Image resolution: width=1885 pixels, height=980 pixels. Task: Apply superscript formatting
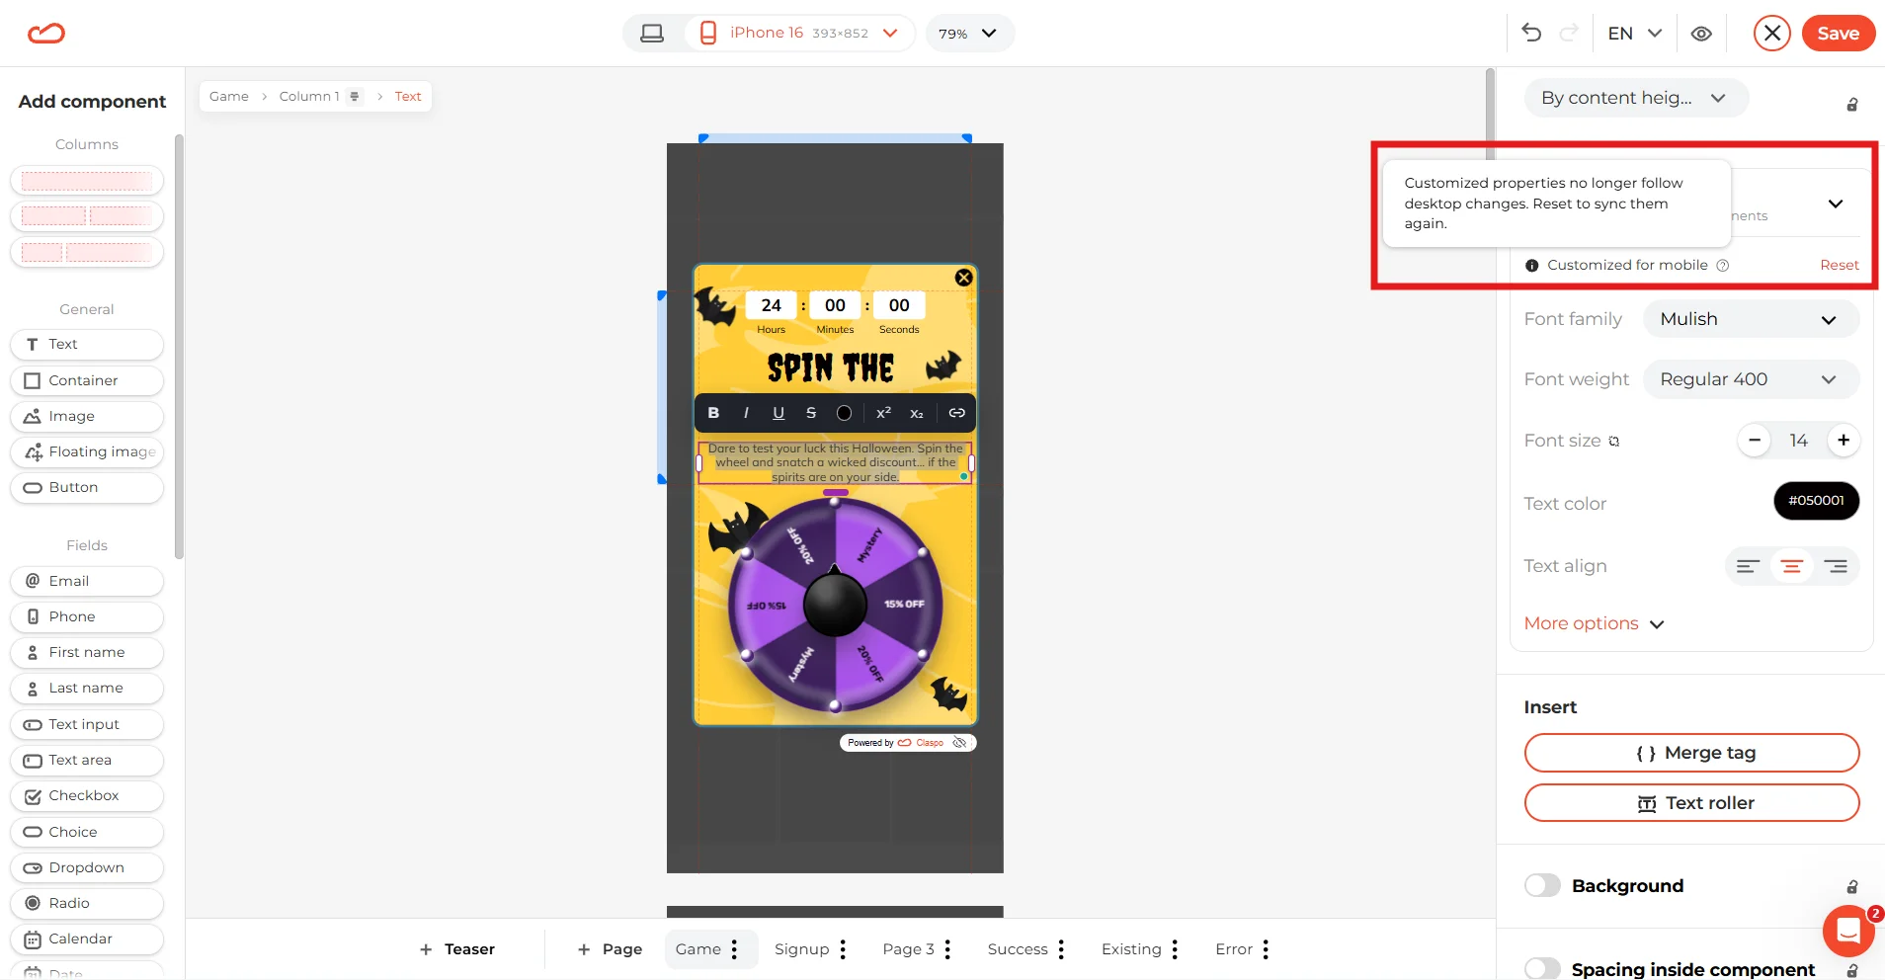[x=883, y=413]
